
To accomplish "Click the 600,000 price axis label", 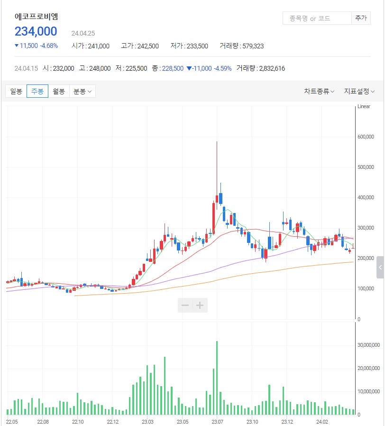I will (x=366, y=137).
